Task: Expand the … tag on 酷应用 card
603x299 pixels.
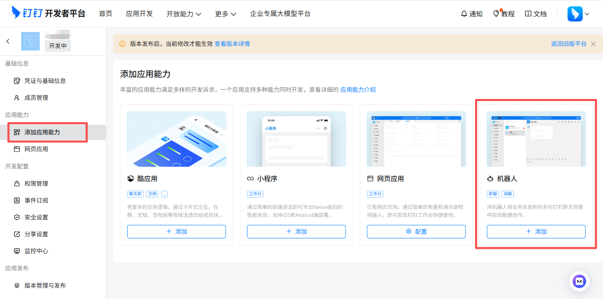Action: (164, 194)
